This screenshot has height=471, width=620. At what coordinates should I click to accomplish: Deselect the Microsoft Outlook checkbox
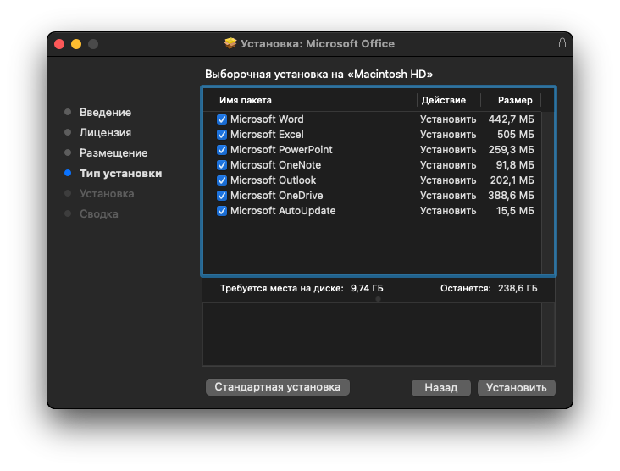tap(222, 180)
